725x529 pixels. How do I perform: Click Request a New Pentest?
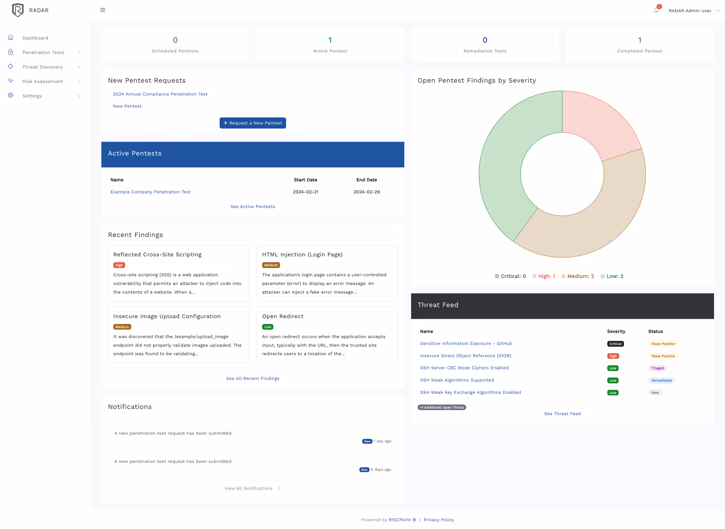tap(253, 123)
